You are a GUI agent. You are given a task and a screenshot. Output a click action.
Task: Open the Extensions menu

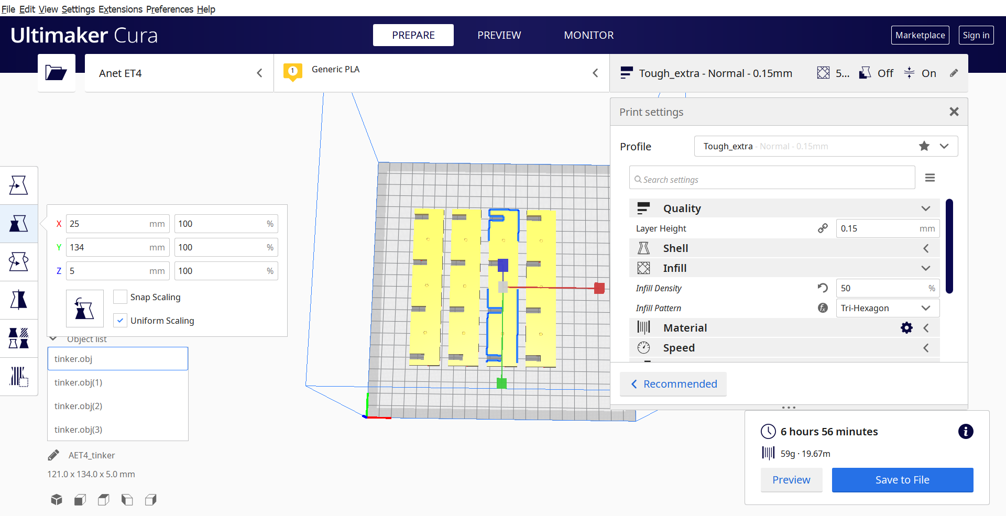click(x=121, y=9)
